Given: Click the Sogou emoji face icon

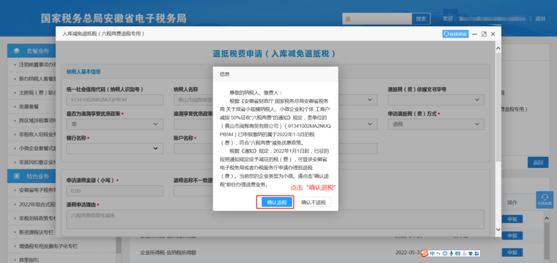Looking at the screenshot, I should (x=445, y=253).
